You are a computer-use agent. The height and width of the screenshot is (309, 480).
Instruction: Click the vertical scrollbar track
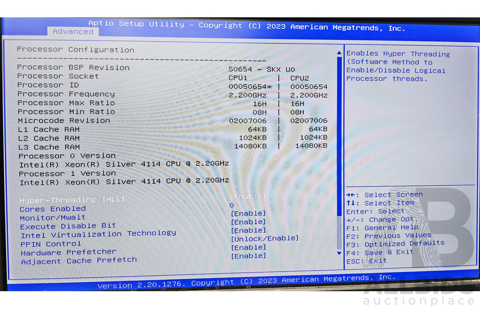pos(339,140)
